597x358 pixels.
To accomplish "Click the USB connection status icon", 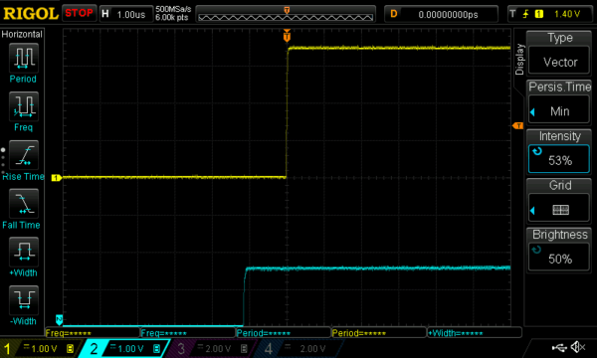I will pos(559,347).
